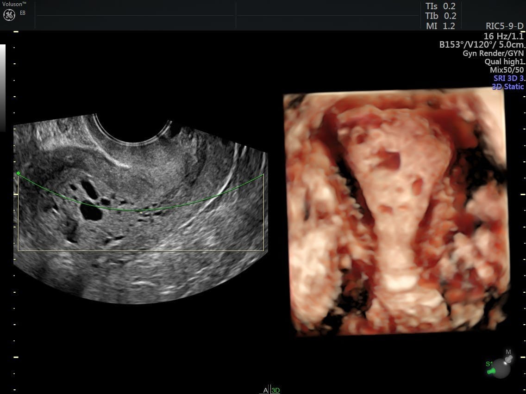Screen dimensions: 526x394
Task: Click the B153°/V120°/5.0cm angle readout
Action: (x=482, y=45)
